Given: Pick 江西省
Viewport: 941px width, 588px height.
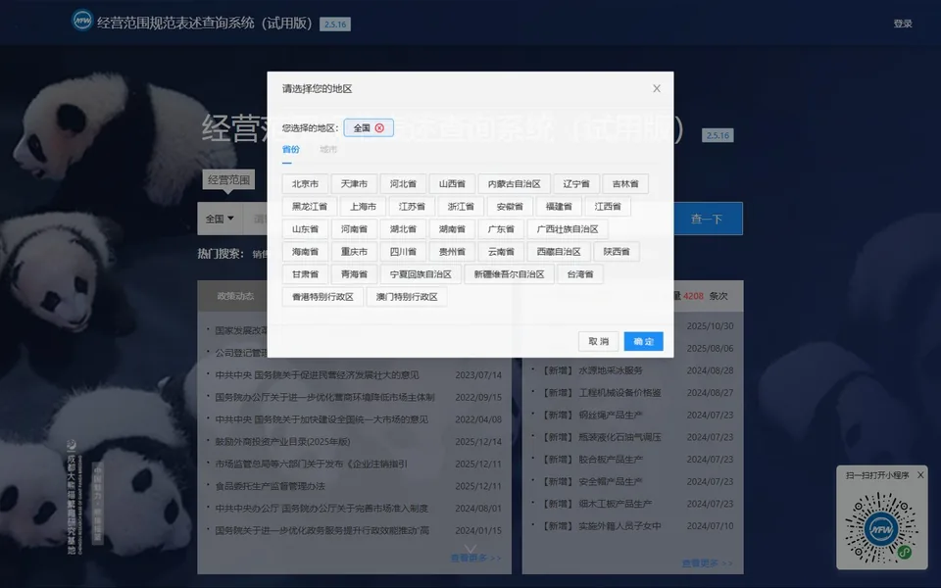Looking at the screenshot, I should pos(608,207).
